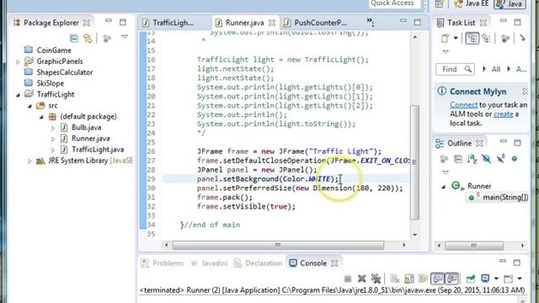Viewport: 539px width, 303px height.
Task: Sort Outline members alphabetically
Action: point(472,159)
